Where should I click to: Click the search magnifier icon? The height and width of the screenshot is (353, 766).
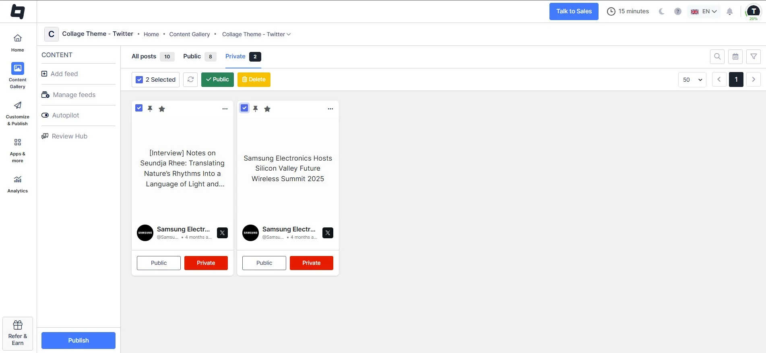[x=717, y=57]
